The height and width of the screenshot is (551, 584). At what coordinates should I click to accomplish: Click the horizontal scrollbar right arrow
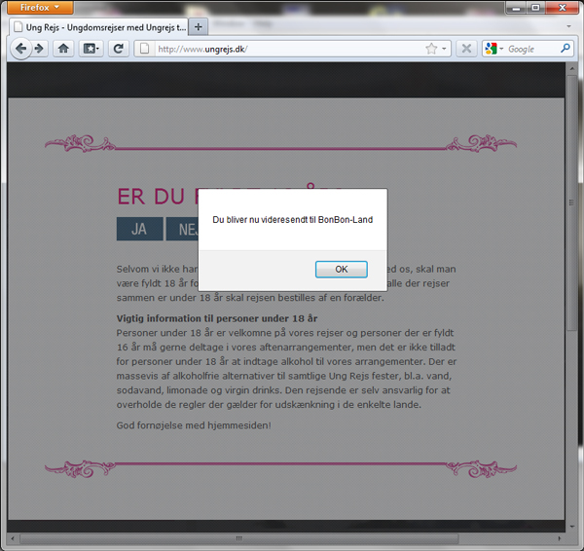click(x=559, y=538)
